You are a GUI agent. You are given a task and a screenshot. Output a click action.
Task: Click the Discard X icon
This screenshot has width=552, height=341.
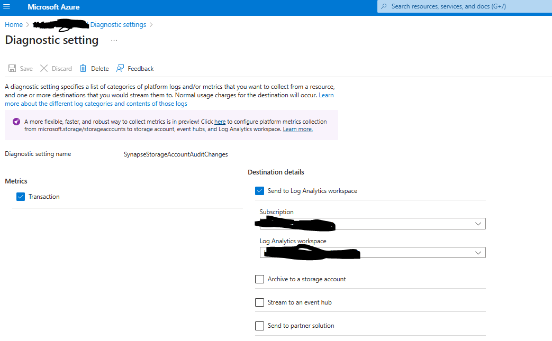click(x=44, y=68)
